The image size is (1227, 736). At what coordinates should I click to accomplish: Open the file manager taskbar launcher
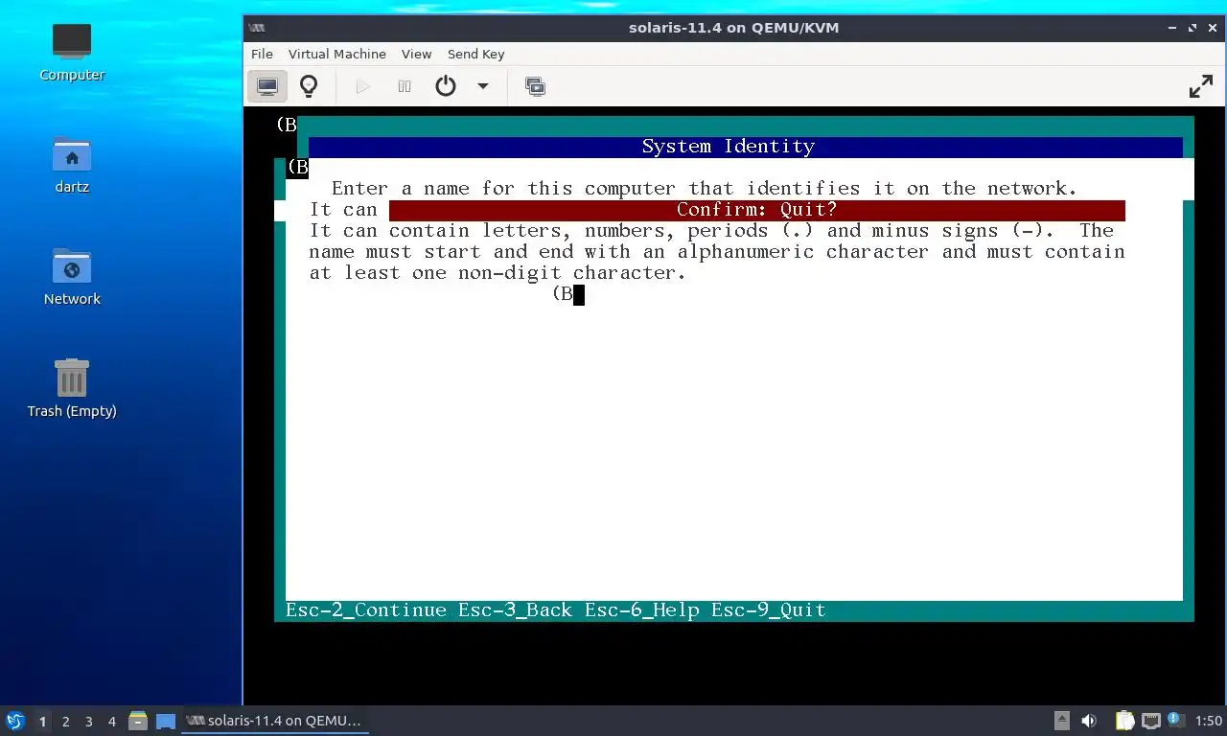(138, 721)
